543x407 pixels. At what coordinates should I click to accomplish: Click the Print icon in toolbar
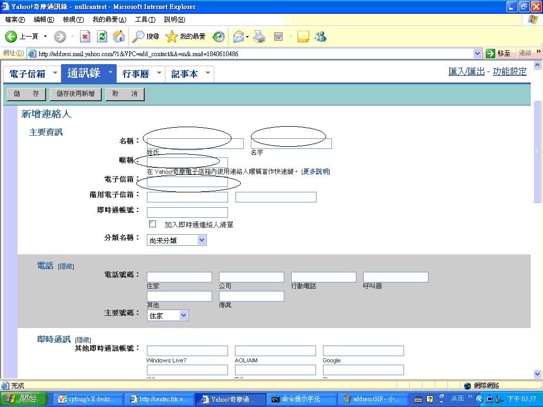point(259,37)
